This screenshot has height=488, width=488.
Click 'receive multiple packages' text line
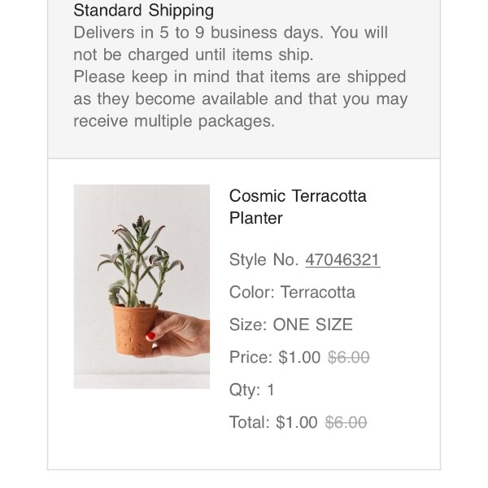174,121
